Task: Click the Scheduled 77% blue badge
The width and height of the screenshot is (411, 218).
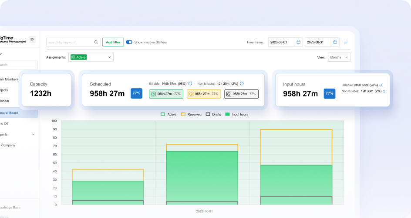Action: 136,93
